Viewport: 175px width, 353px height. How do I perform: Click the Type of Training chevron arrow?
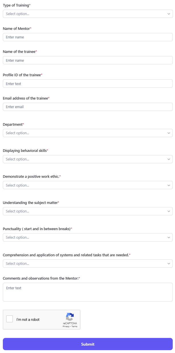pos(169,14)
